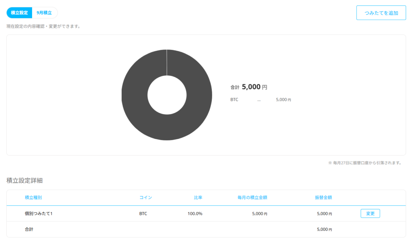The height and width of the screenshot is (242, 410).
Task: Click the 5,000 円 value in the BTC legend
Action: [x=283, y=100]
